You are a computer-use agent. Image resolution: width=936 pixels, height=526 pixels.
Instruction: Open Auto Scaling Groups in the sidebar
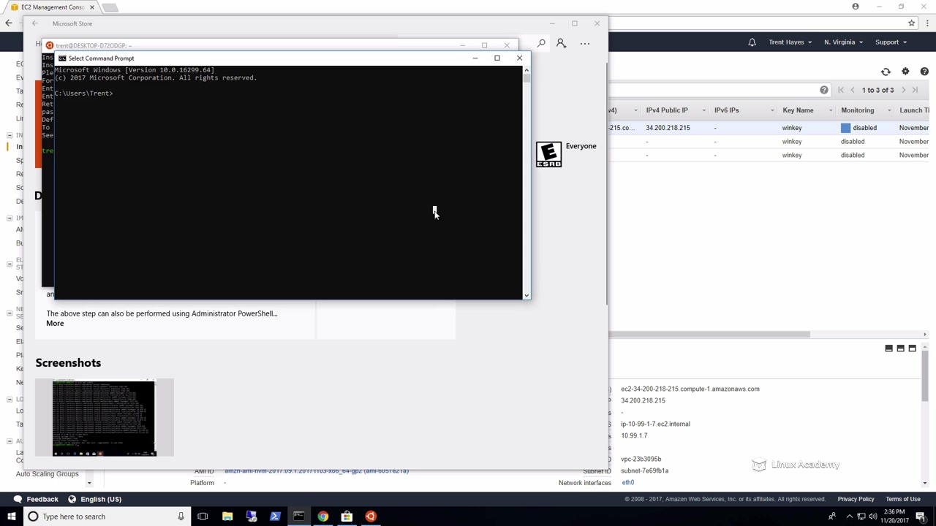tap(47, 474)
